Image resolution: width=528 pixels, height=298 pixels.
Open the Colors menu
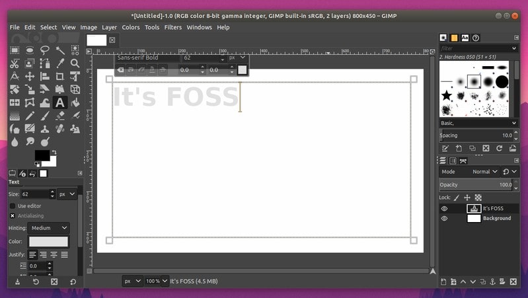[131, 27]
